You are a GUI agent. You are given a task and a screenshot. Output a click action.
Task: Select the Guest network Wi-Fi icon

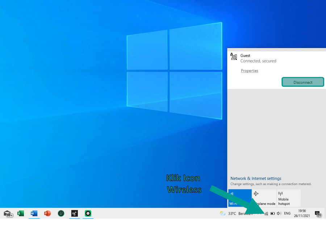(x=234, y=57)
